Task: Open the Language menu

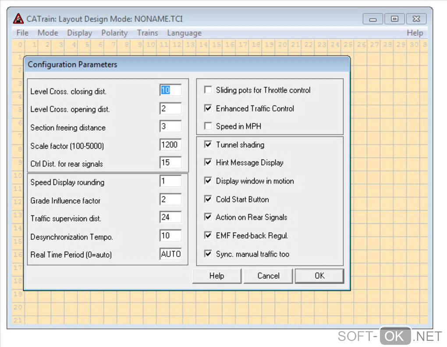Action: (x=184, y=33)
